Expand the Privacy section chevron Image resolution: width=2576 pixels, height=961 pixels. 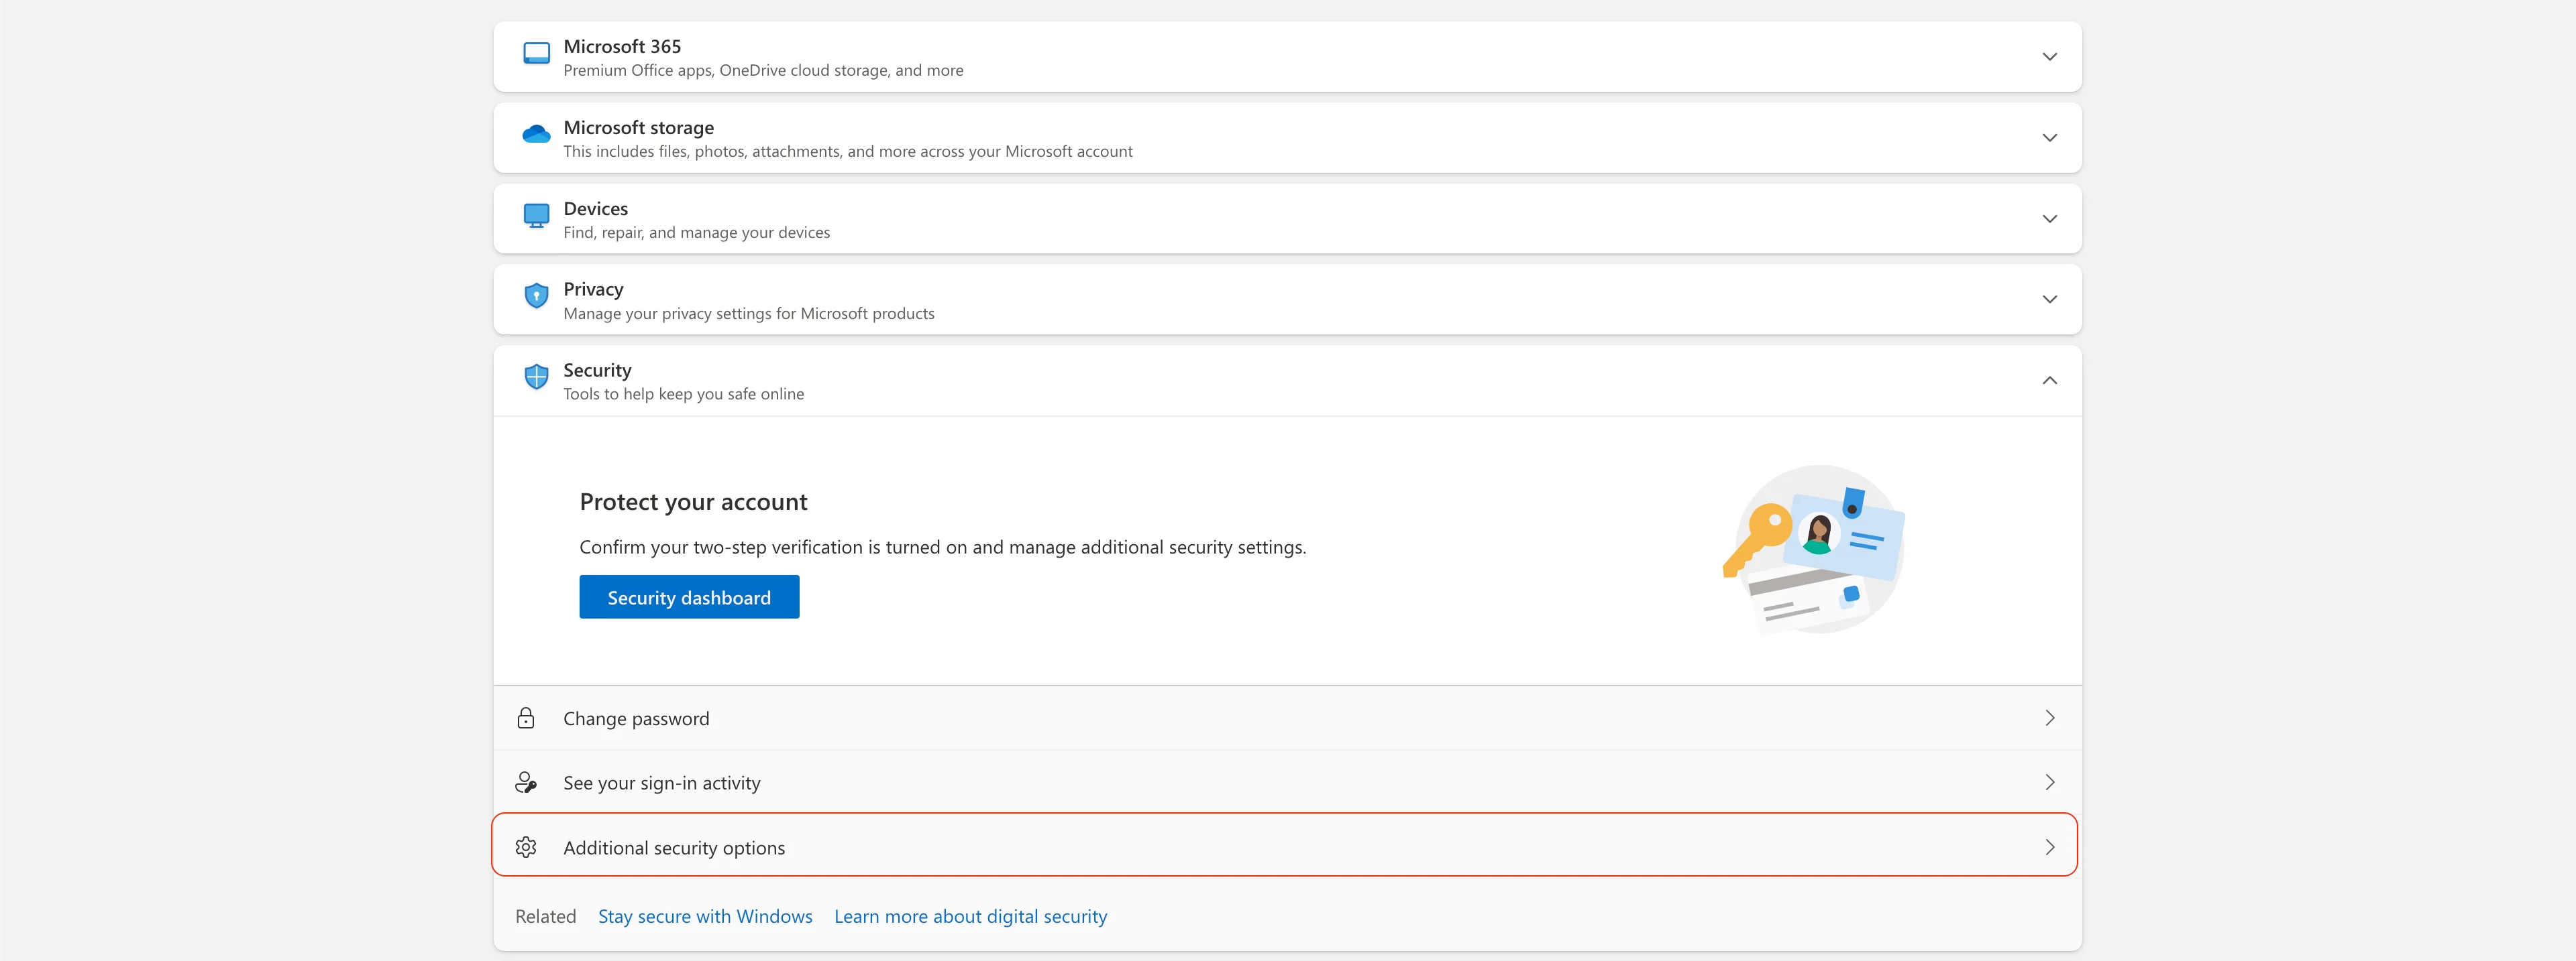click(x=2049, y=300)
